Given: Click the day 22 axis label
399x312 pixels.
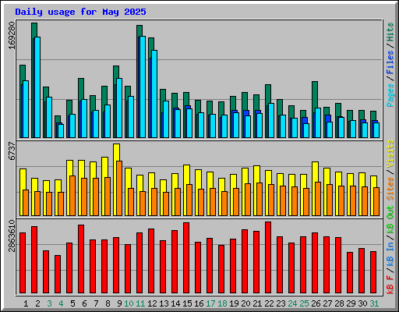Looking at the screenshot, I should [269, 303].
